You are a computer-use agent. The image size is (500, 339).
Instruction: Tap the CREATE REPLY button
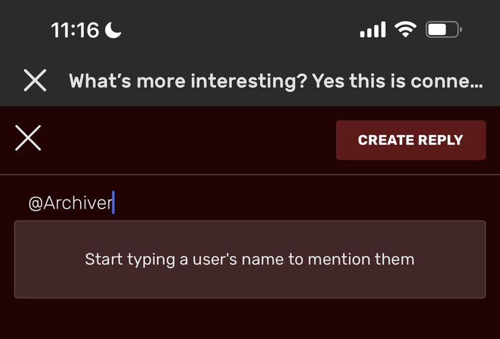[x=411, y=140]
